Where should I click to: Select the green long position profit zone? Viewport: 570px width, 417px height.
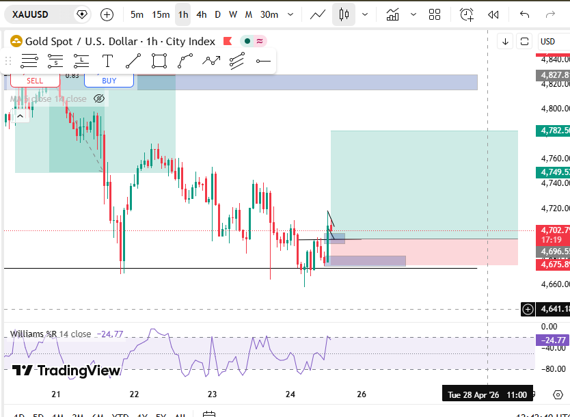coord(424,185)
